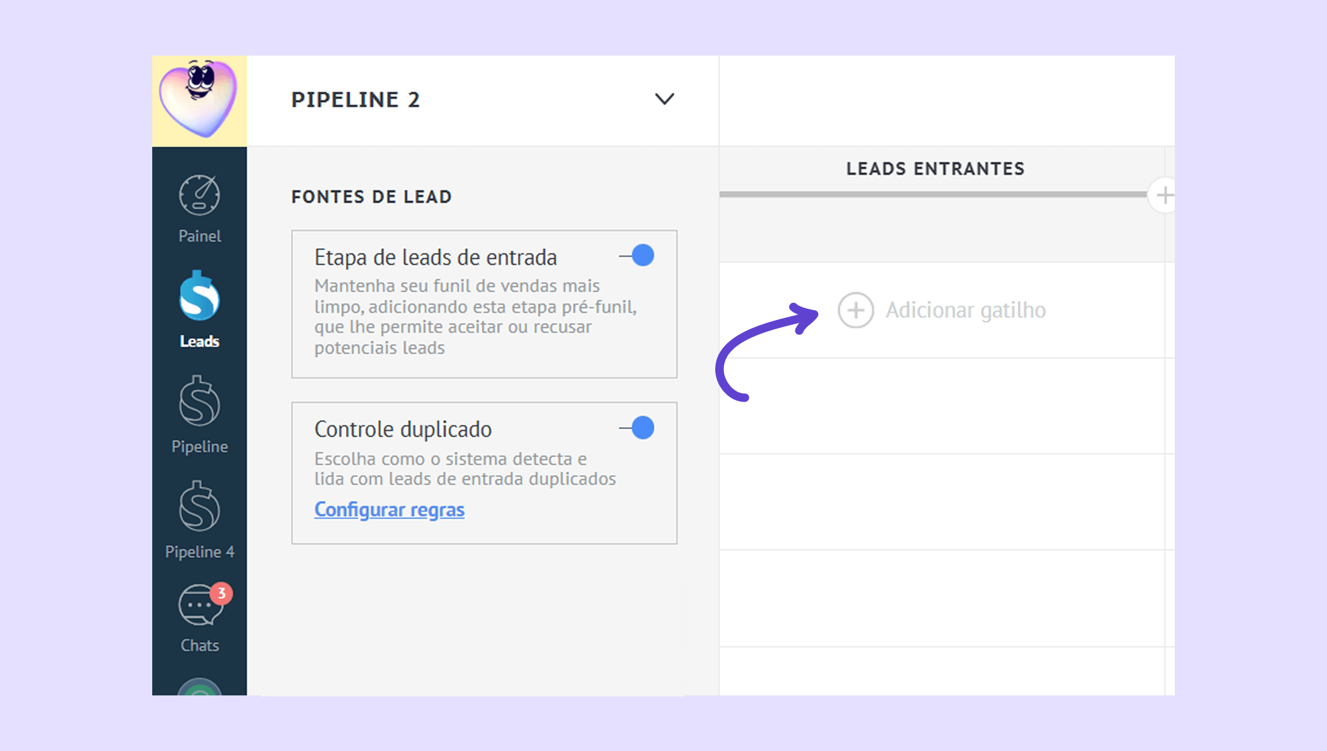Expand the Pipeline 2 dropdown chevron
This screenshot has width=1327, height=751.
[664, 99]
